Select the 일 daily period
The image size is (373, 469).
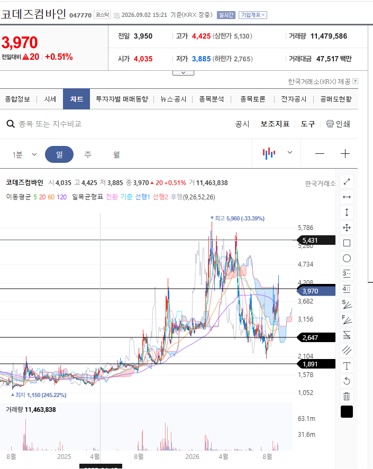click(x=59, y=154)
